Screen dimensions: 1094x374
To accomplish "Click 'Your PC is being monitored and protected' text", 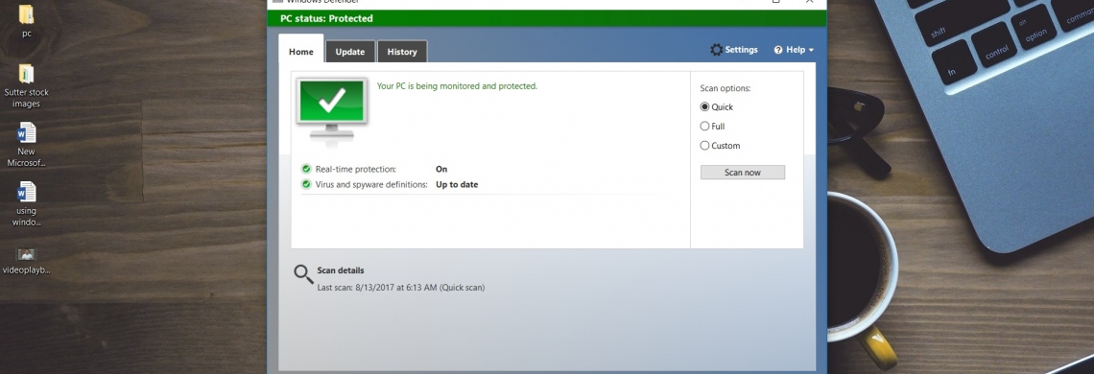I will point(457,86).
